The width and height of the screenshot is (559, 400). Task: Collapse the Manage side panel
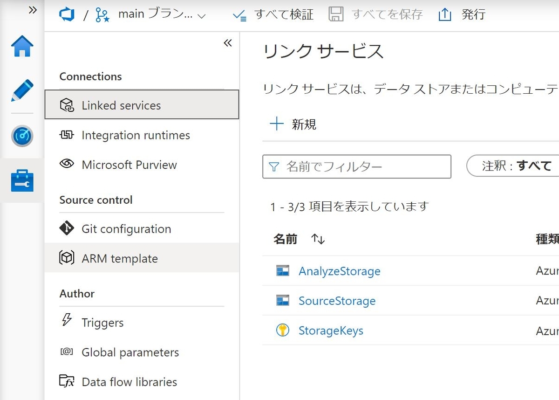227,43
